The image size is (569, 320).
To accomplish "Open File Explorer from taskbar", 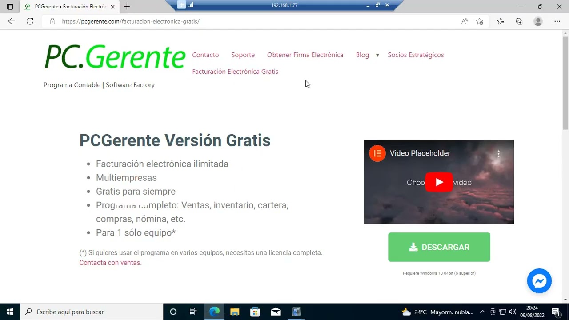I will tap(235, 312).
